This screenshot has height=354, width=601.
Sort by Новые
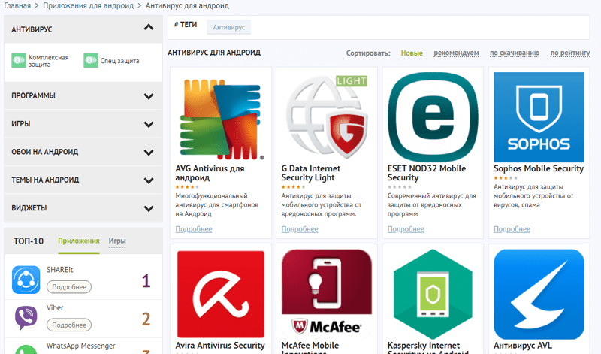pos(412,53)
